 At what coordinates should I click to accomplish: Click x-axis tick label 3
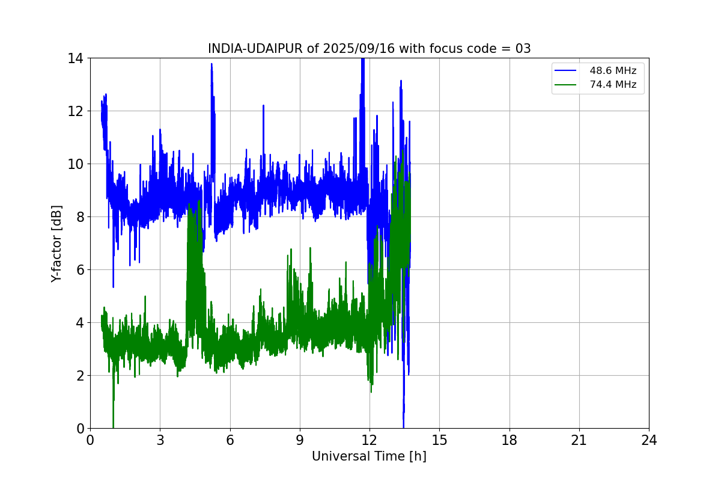click(160, 440)
